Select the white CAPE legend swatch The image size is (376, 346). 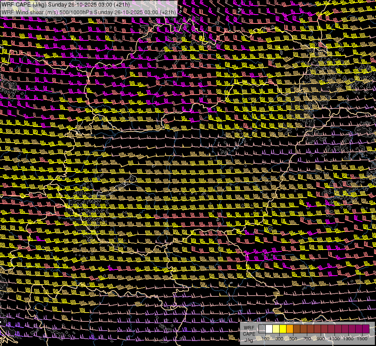(269, 329)
